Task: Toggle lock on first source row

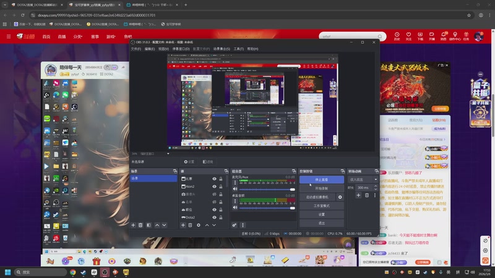Action: click(221, 179)
